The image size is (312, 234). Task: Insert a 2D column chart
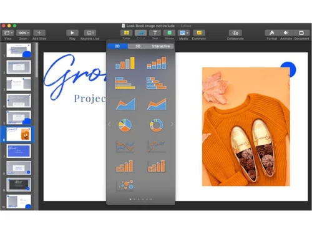pyautogui.click(x=125, y=63)
